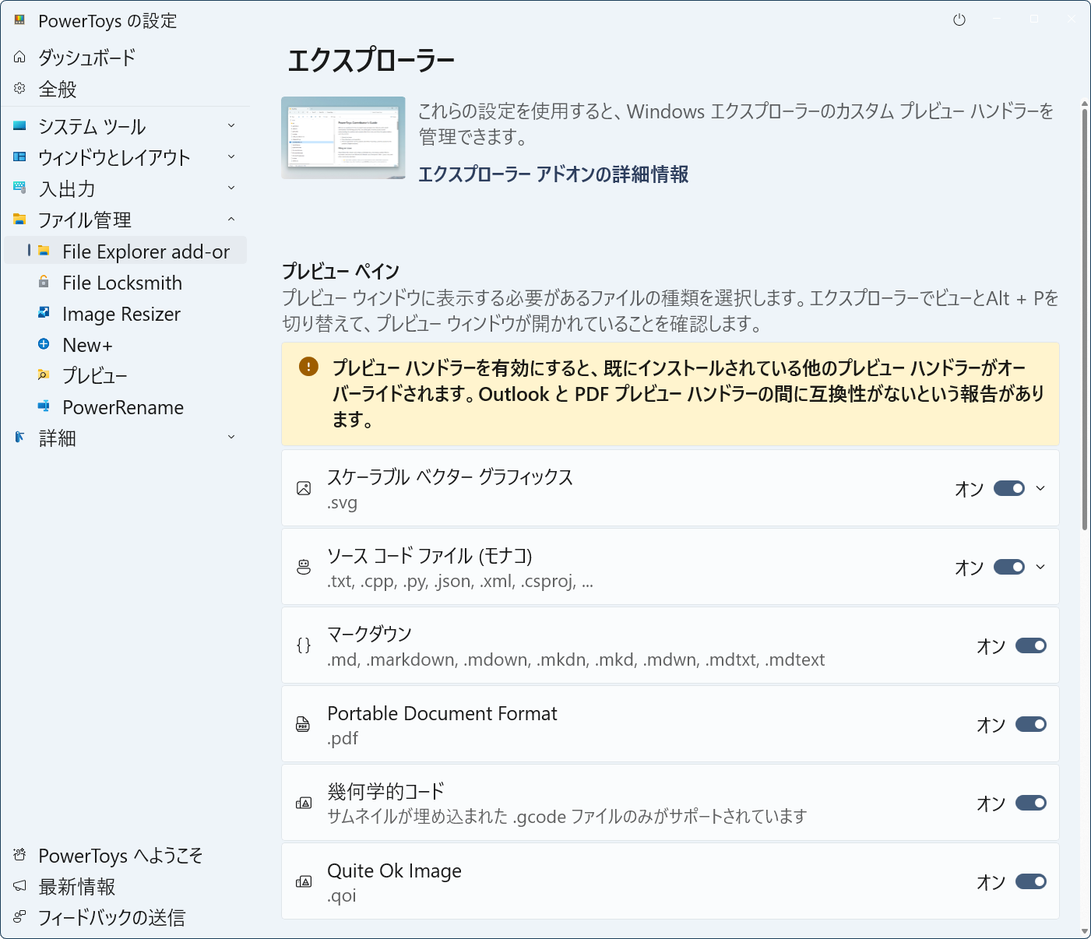Viewport: 1091px width, 939px height.
Task: Collapse the ファイル管理 section chevron
Action: (231, 219)
